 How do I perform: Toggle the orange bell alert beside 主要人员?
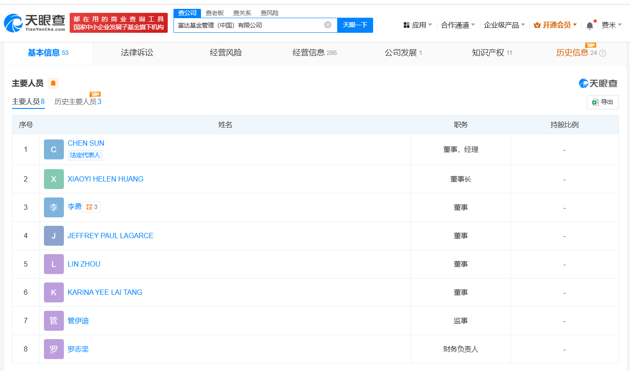53,83
